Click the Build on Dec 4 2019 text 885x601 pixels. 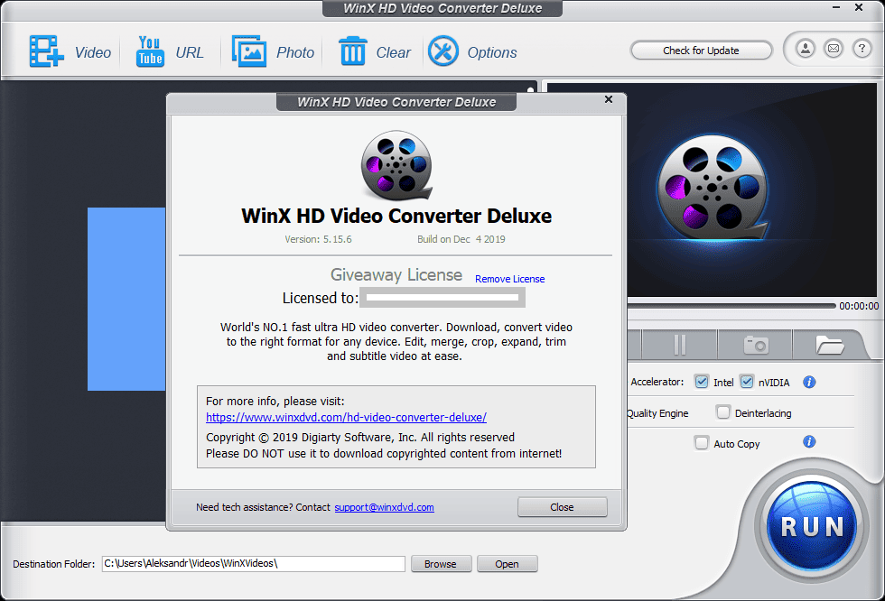[461, 239]
